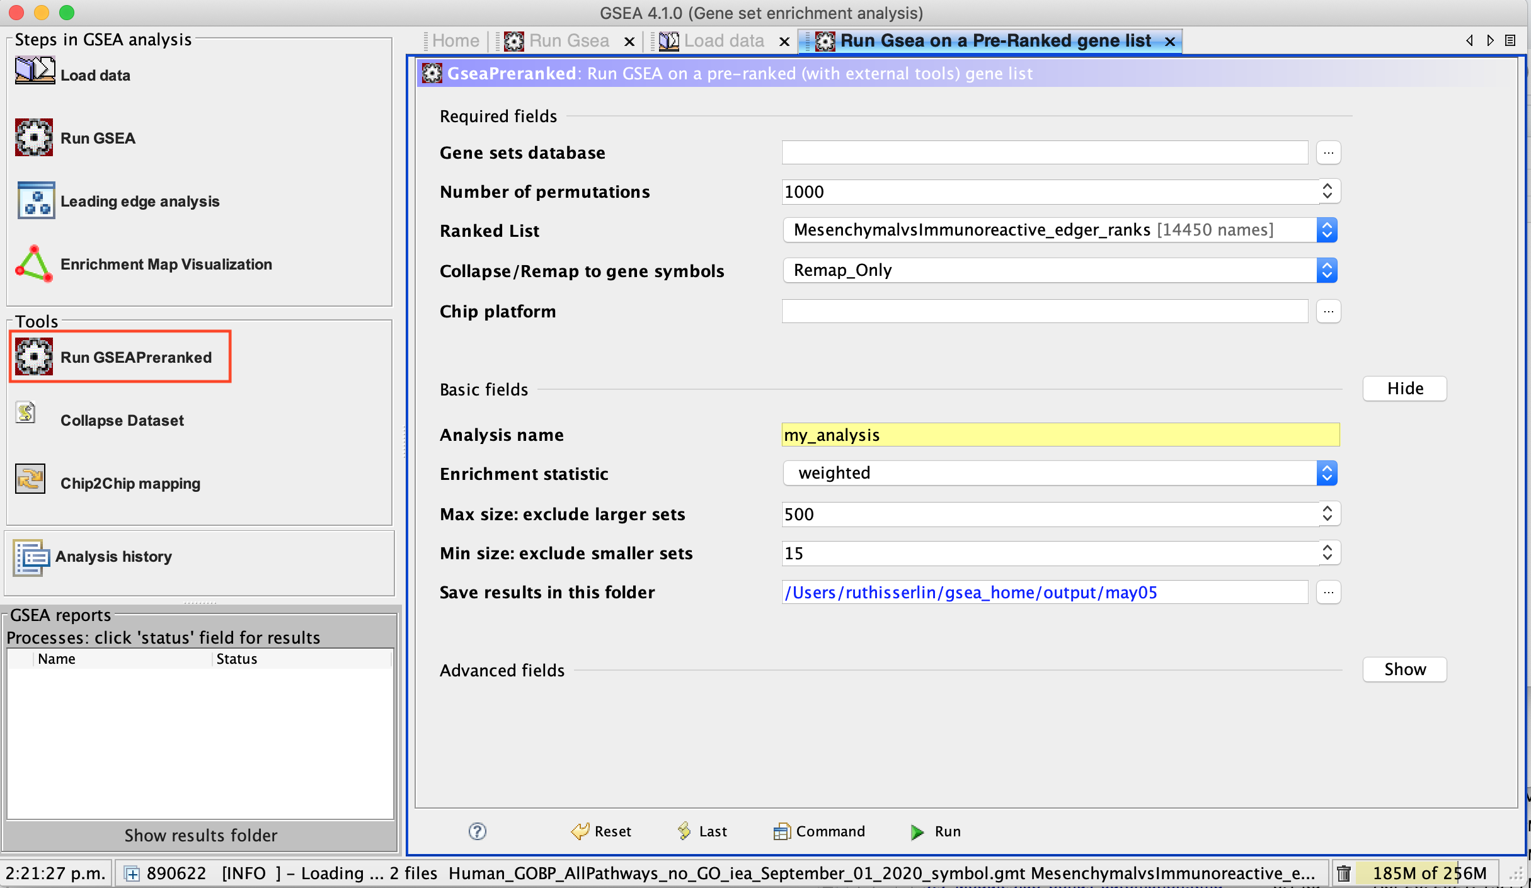Open Analysis history list icon
The width and height of the screenshot is (1531, 888).
(x=31, y=557)
